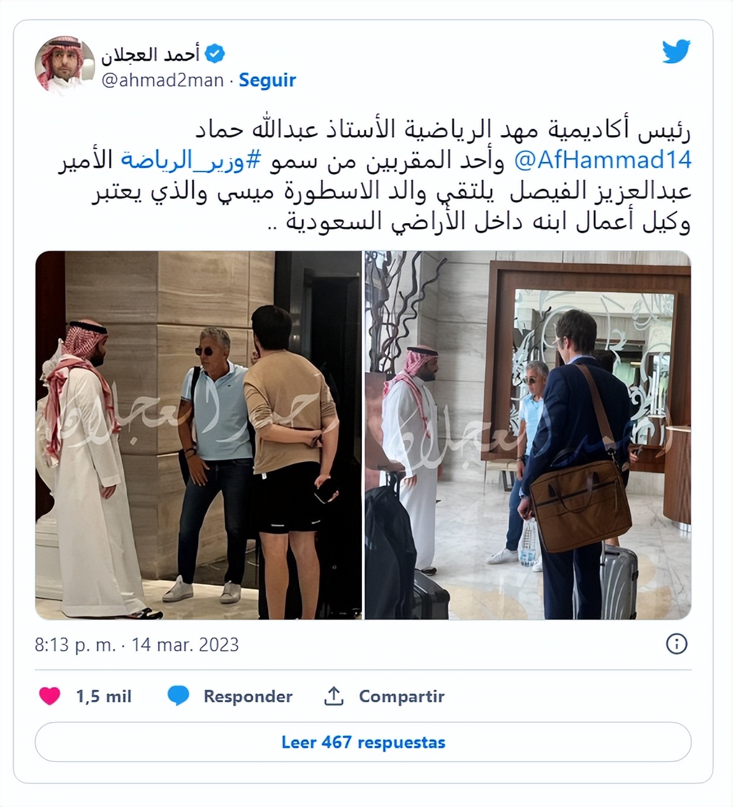This screenshot has height=807, width=733.
Task: Like the tweet with heart icon
Action: click(x=50, y=695)
